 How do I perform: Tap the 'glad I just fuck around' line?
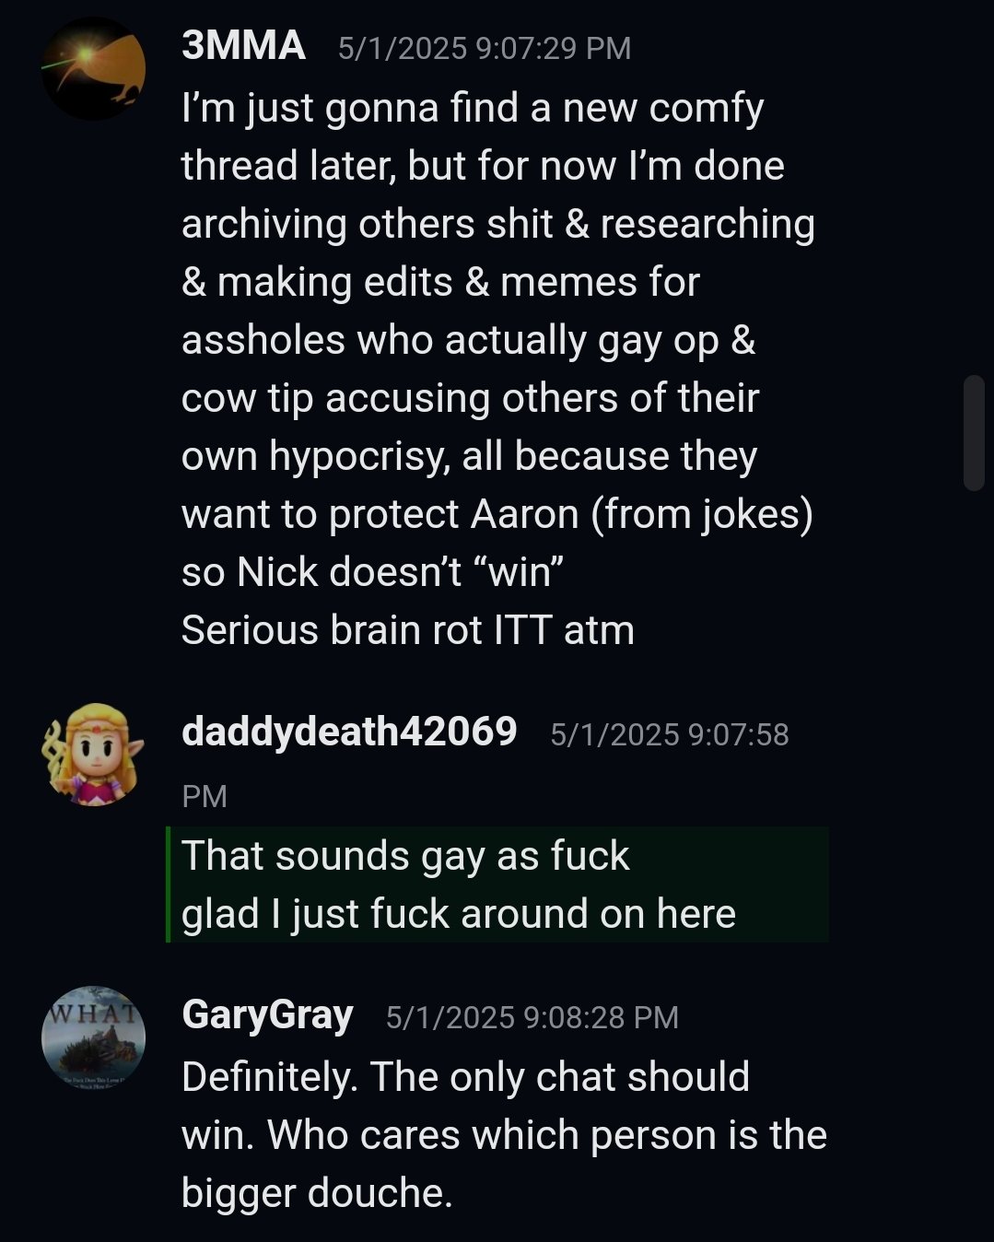(x=459, y=914)
